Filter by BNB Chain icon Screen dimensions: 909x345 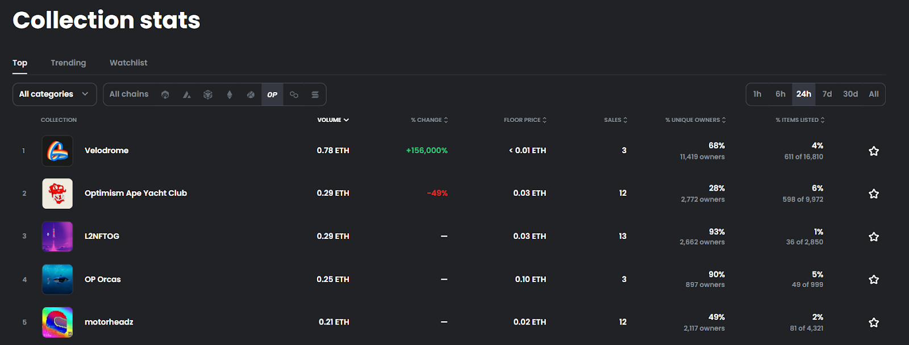point(208,95)
